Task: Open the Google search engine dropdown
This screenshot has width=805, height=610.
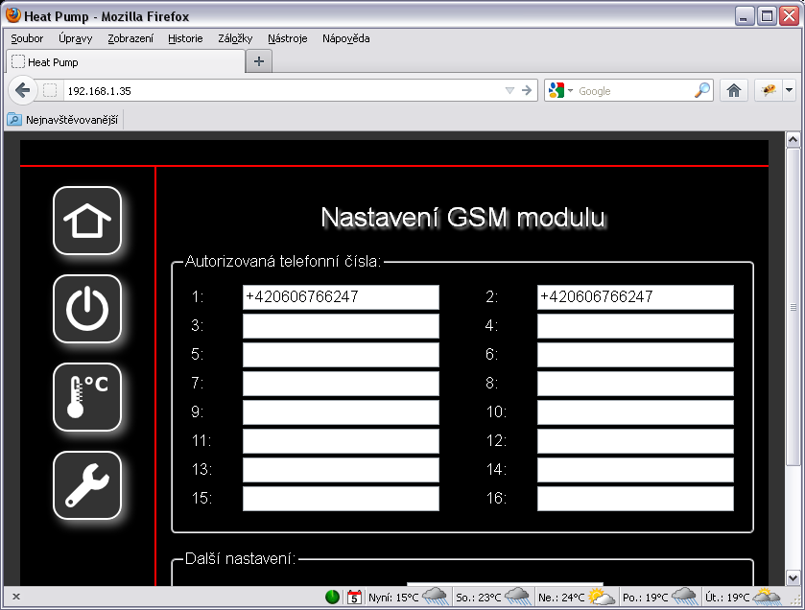Action: pos(560,91)
